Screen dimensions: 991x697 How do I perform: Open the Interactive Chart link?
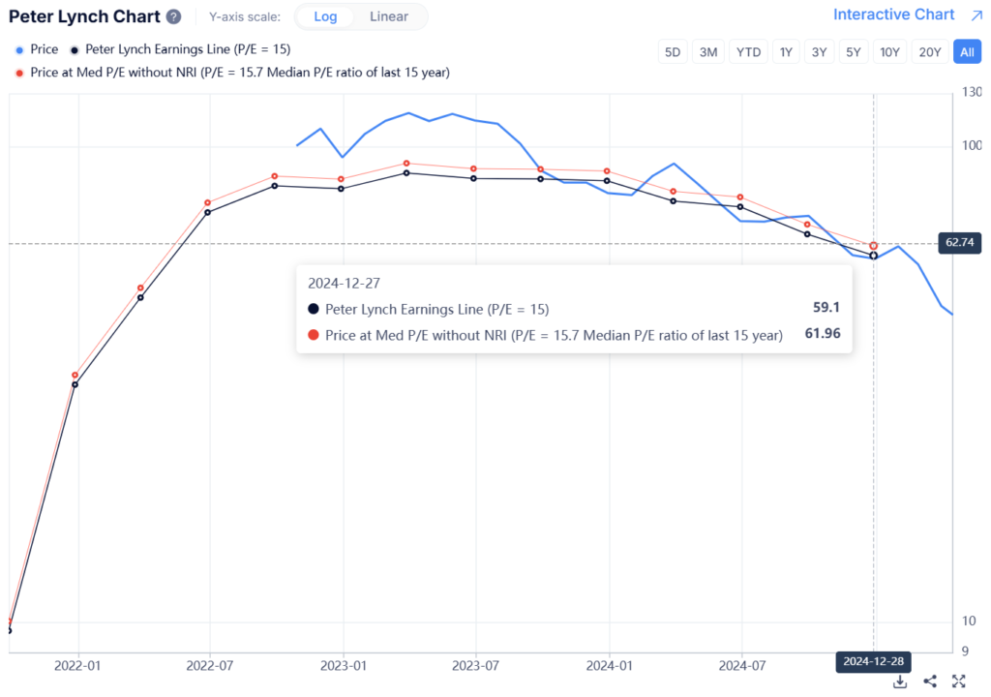point(893,15)
